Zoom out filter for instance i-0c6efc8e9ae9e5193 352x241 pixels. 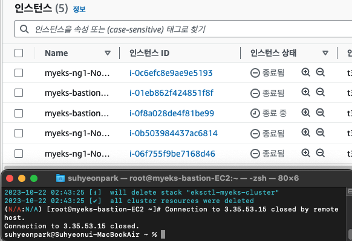[320, 72]
